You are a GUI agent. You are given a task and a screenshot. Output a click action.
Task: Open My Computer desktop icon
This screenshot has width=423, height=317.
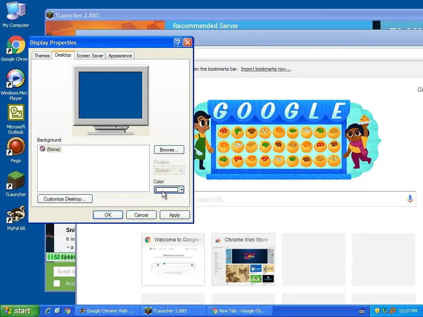[x=16, y=14]
